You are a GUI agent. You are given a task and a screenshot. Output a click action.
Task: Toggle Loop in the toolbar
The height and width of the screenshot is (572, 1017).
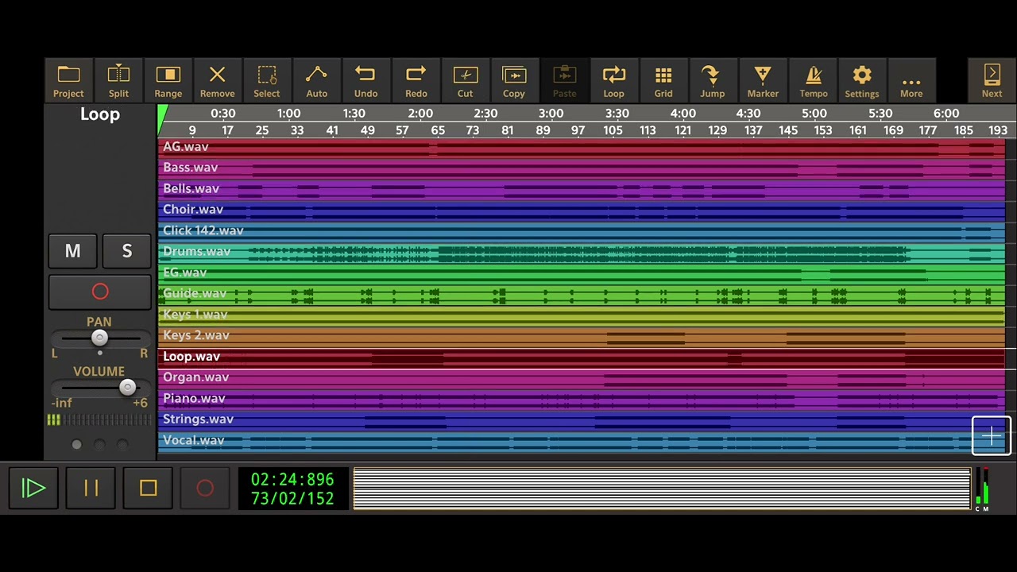[613, 81]
